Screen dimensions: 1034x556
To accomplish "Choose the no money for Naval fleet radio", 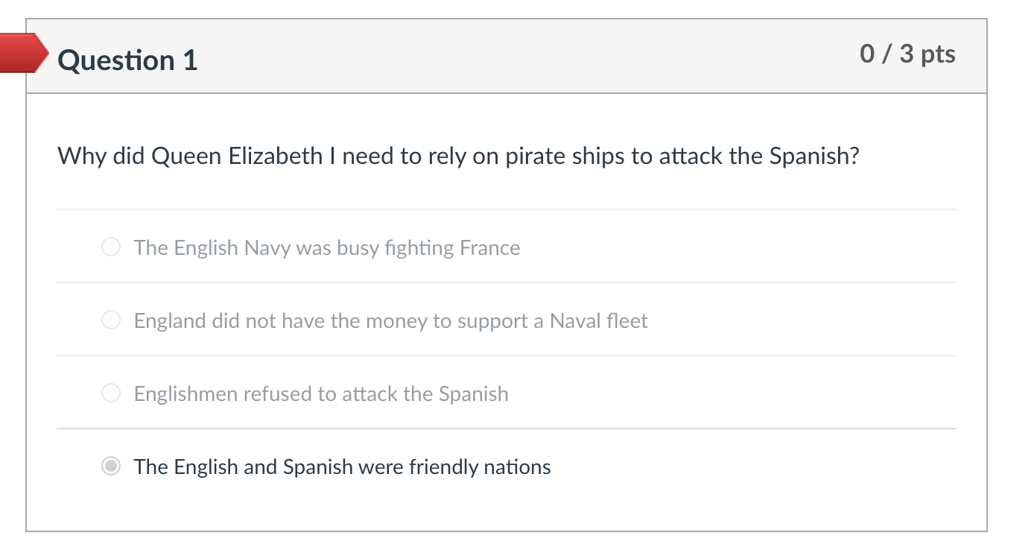I will (111, 320).
